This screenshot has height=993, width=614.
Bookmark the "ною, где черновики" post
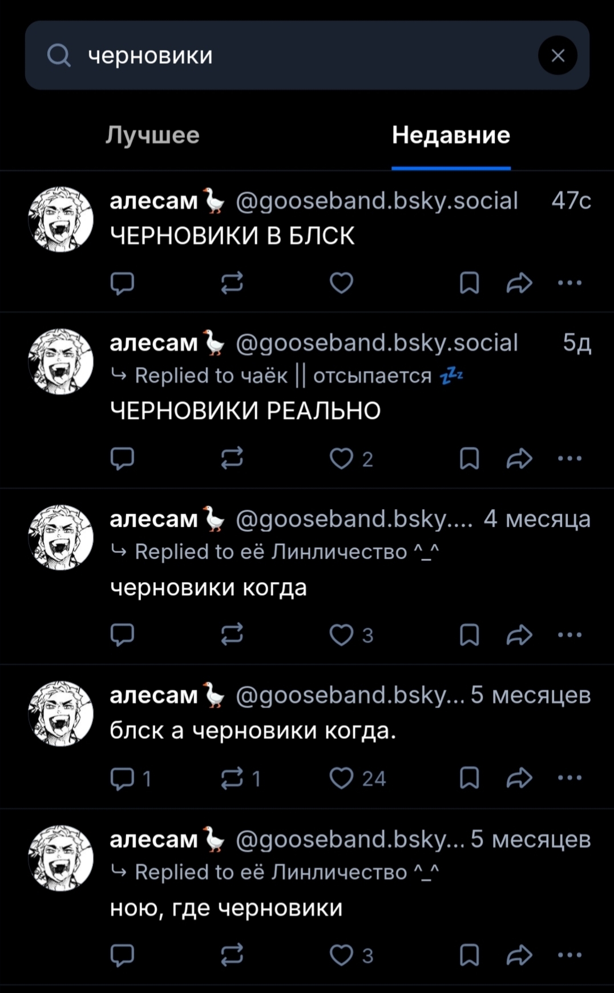[x=469, y=955]
